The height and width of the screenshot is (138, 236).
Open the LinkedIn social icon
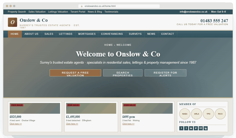click(191, 128)
